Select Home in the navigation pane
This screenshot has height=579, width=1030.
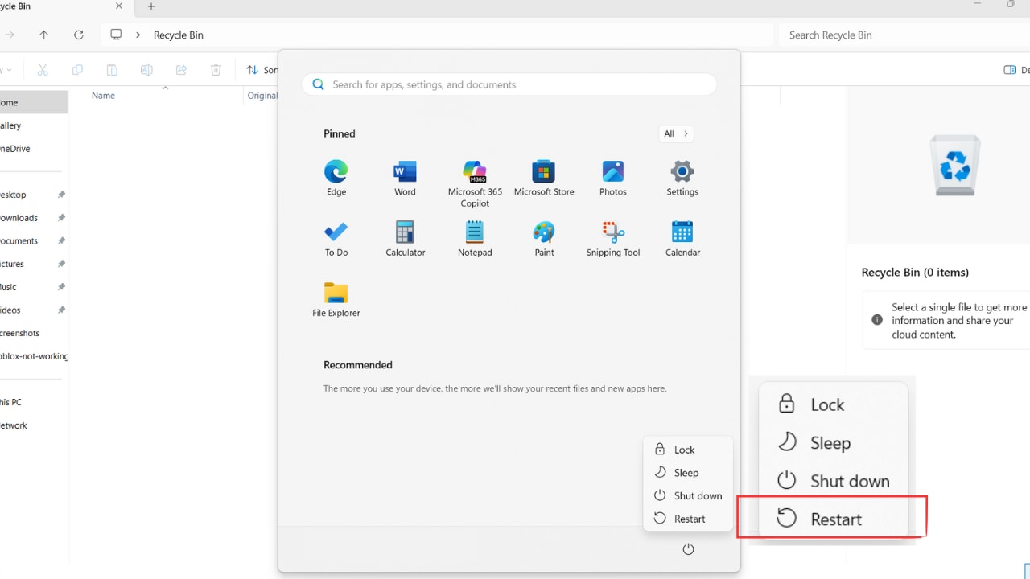34,102
